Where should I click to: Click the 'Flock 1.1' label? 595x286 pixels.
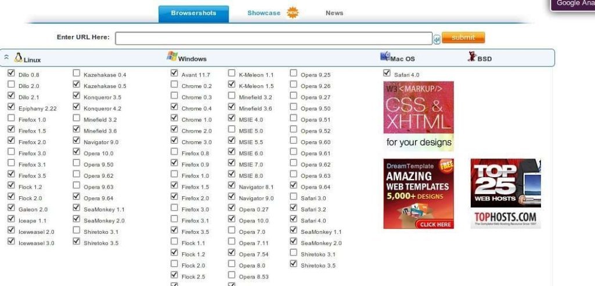point(193,243)
